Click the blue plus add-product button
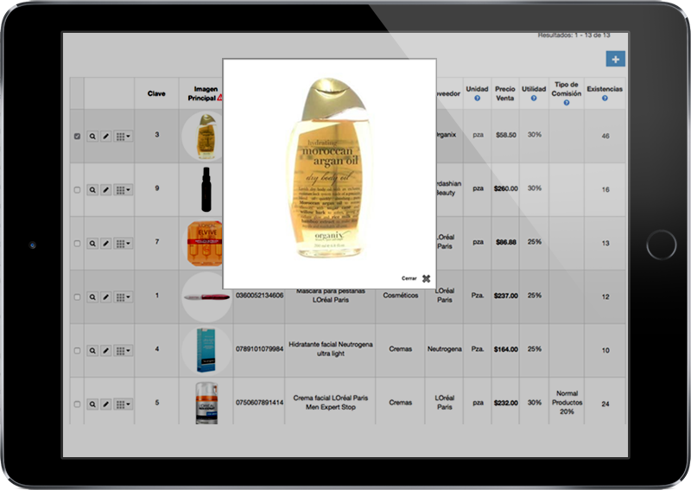Viewport: 691px width, 490px height. tap(615, 59)
